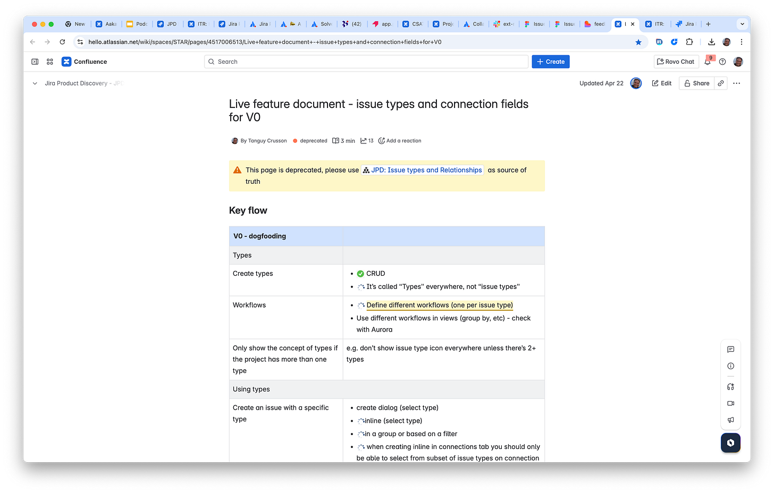
Task: Open the page more actions ellipsis
Action: point(736,83)
